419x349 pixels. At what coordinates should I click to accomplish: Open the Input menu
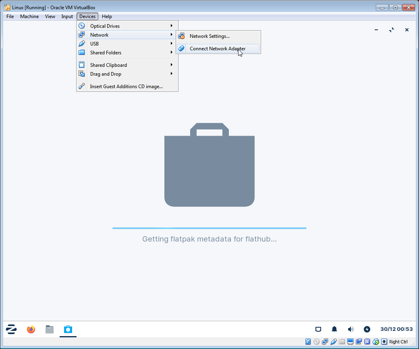67,16
